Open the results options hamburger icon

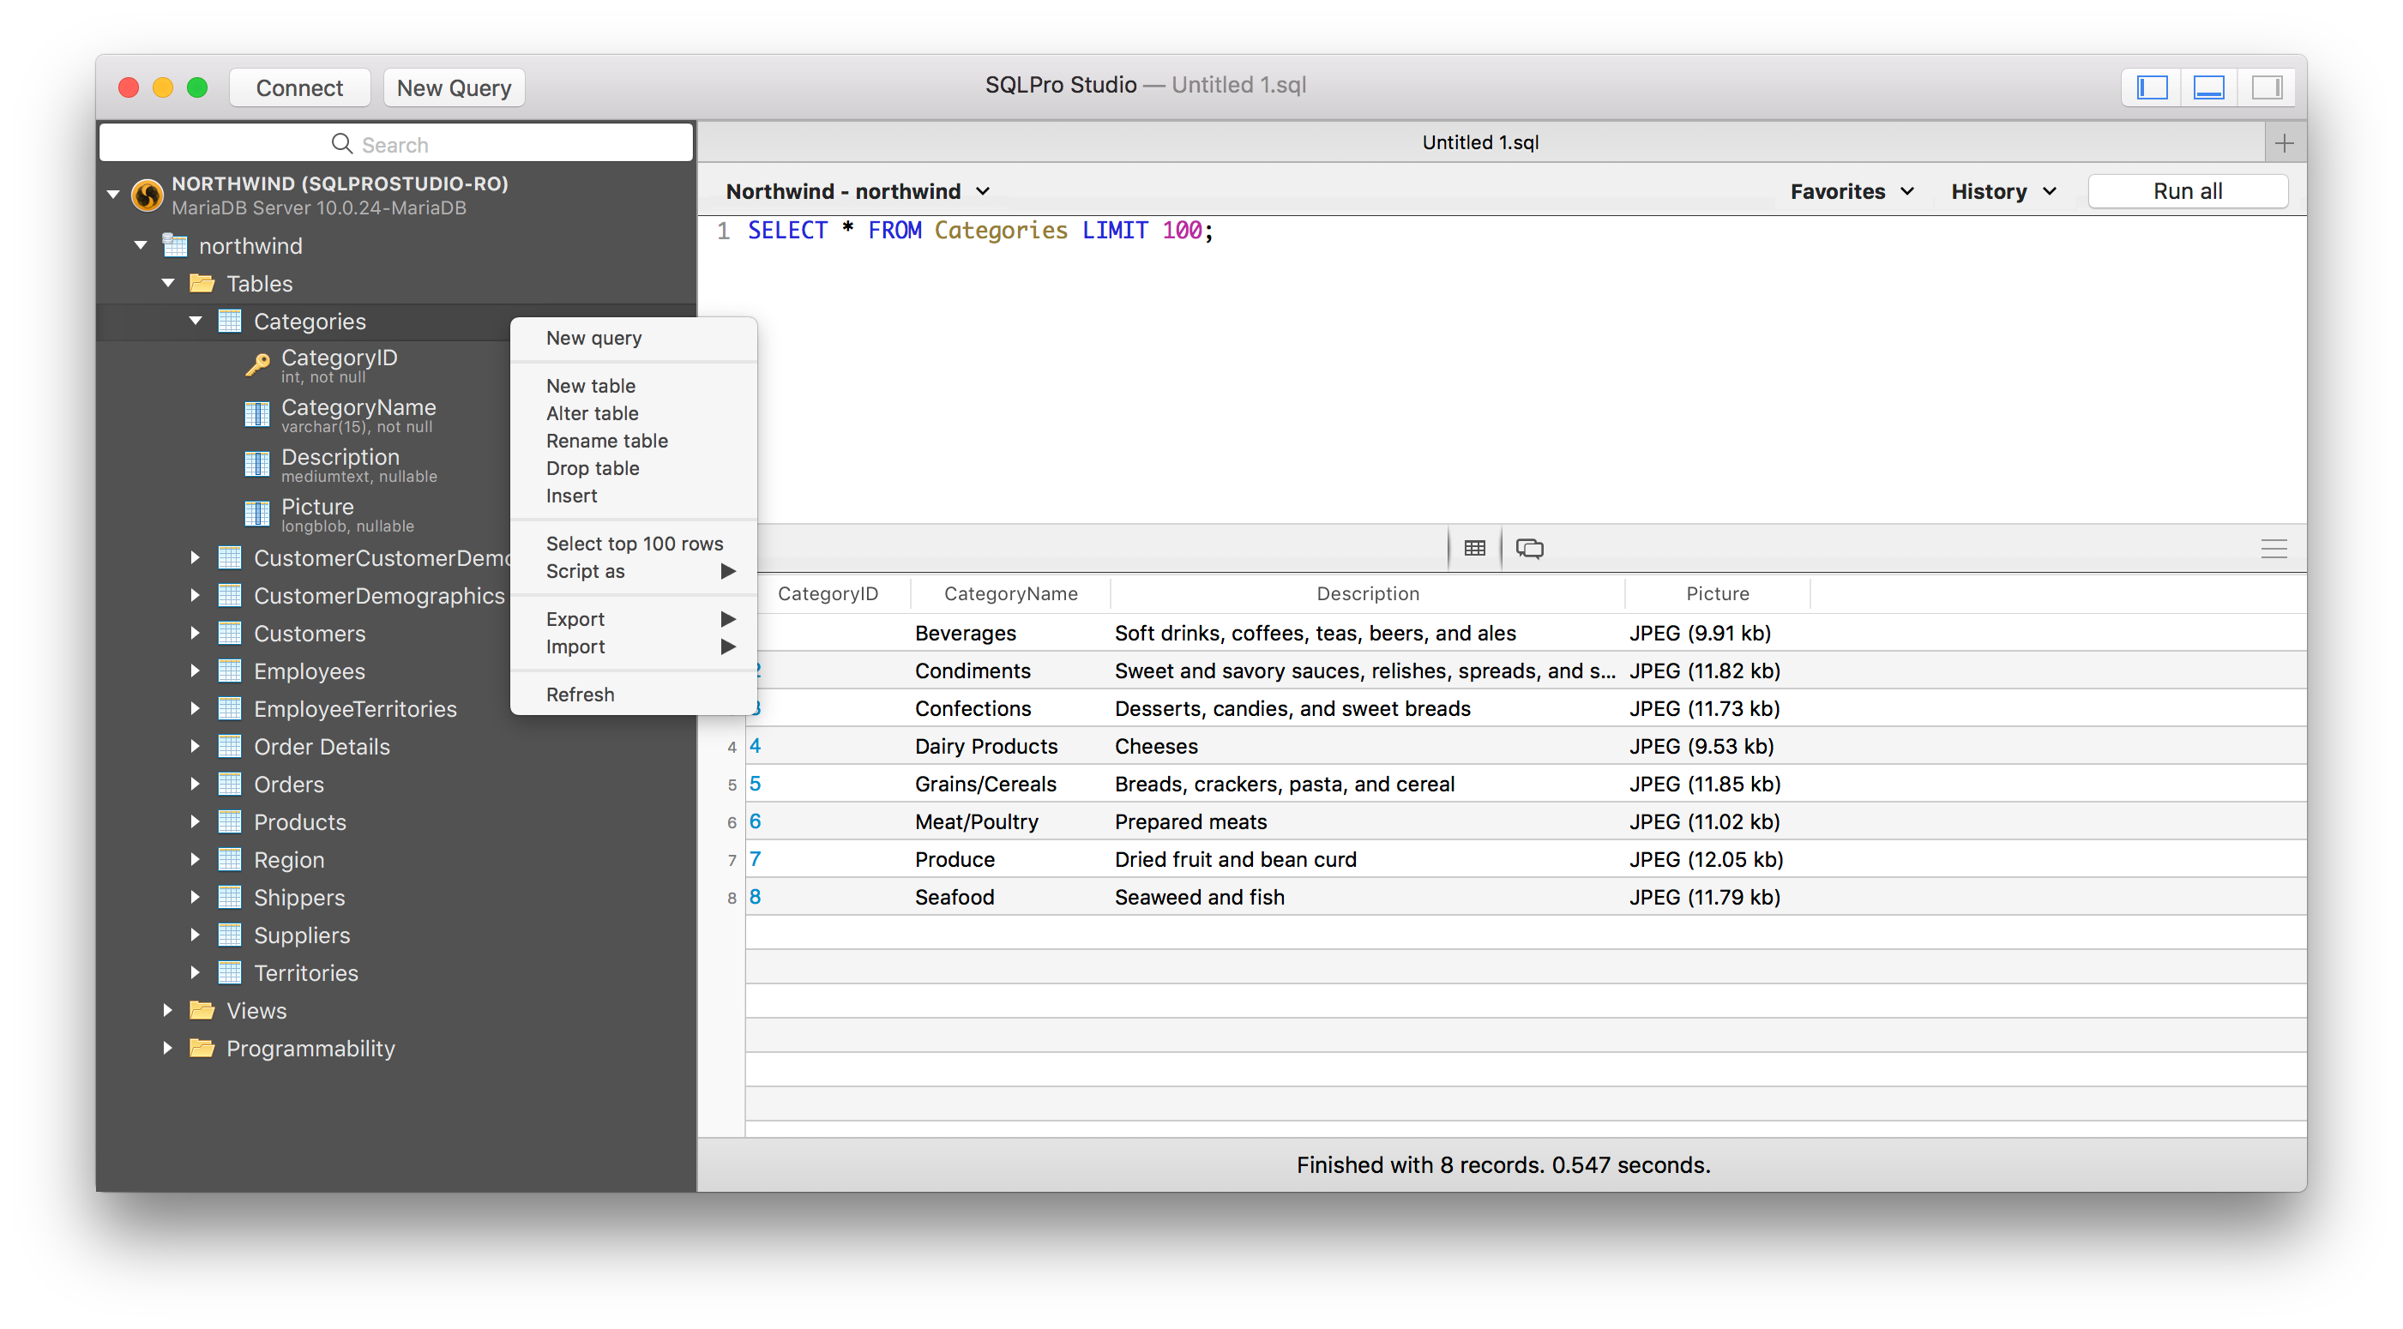click(2274, 549)
